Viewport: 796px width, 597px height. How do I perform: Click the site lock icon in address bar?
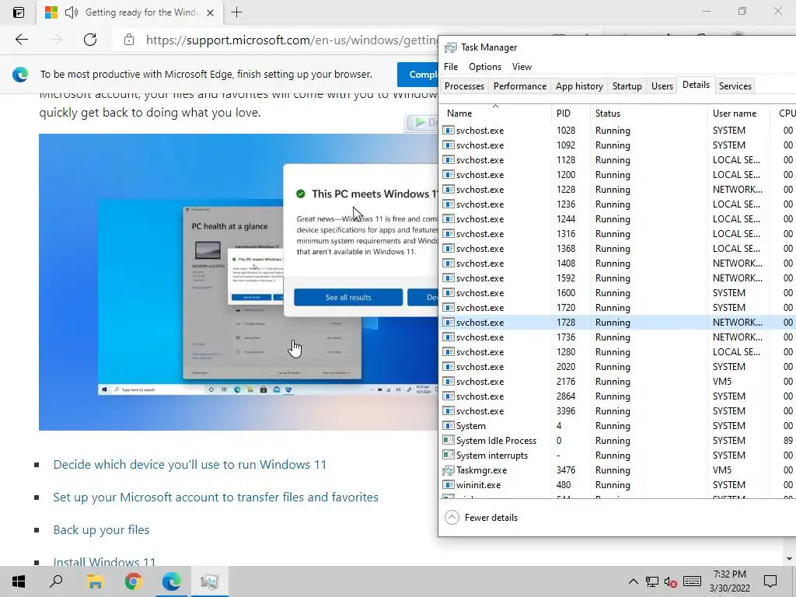129,40
